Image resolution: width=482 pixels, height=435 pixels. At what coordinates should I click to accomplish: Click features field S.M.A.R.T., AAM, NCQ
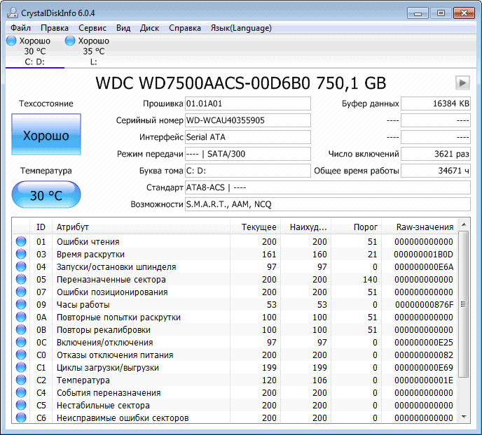[328, 204]
